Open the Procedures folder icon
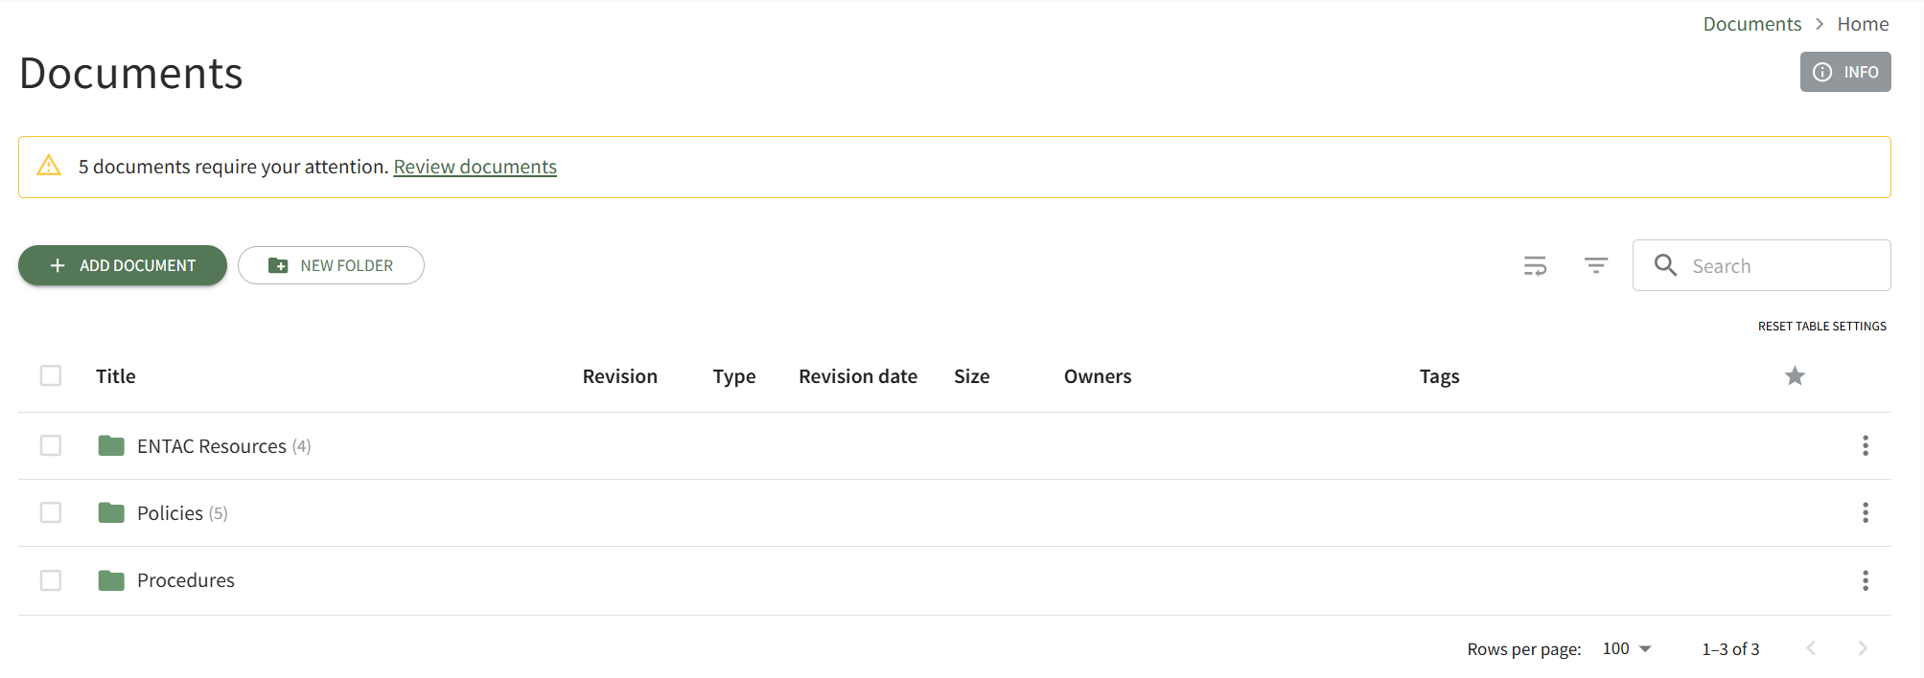 coord(111,580)
